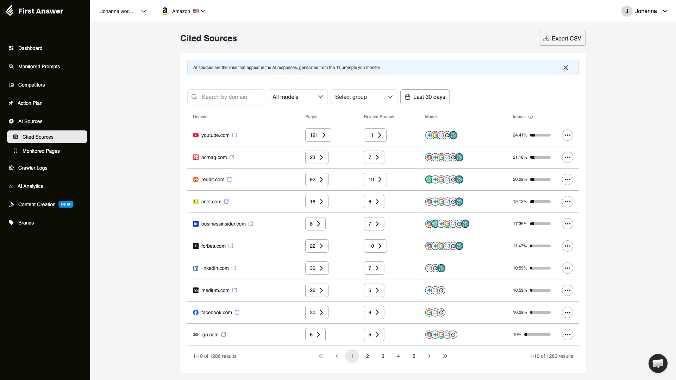Switch to the Cited Sources tab
Screen dimensions: 676x380
[38, 137]
